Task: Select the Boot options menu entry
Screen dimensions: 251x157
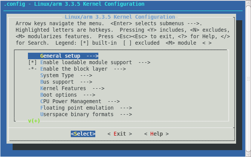Action: [62, 95]
